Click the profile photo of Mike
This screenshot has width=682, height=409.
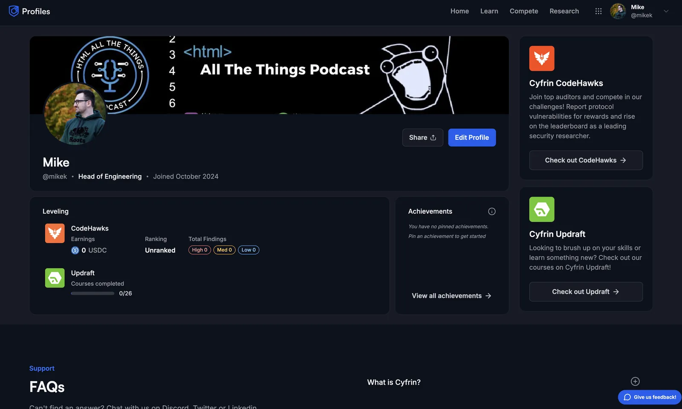tap(75, 114)
